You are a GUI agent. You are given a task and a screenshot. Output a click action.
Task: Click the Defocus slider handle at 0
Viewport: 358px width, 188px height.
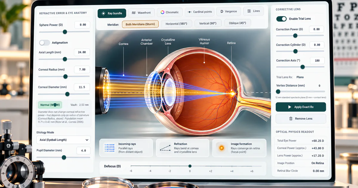pyautogui.click(x=190, y=166)
